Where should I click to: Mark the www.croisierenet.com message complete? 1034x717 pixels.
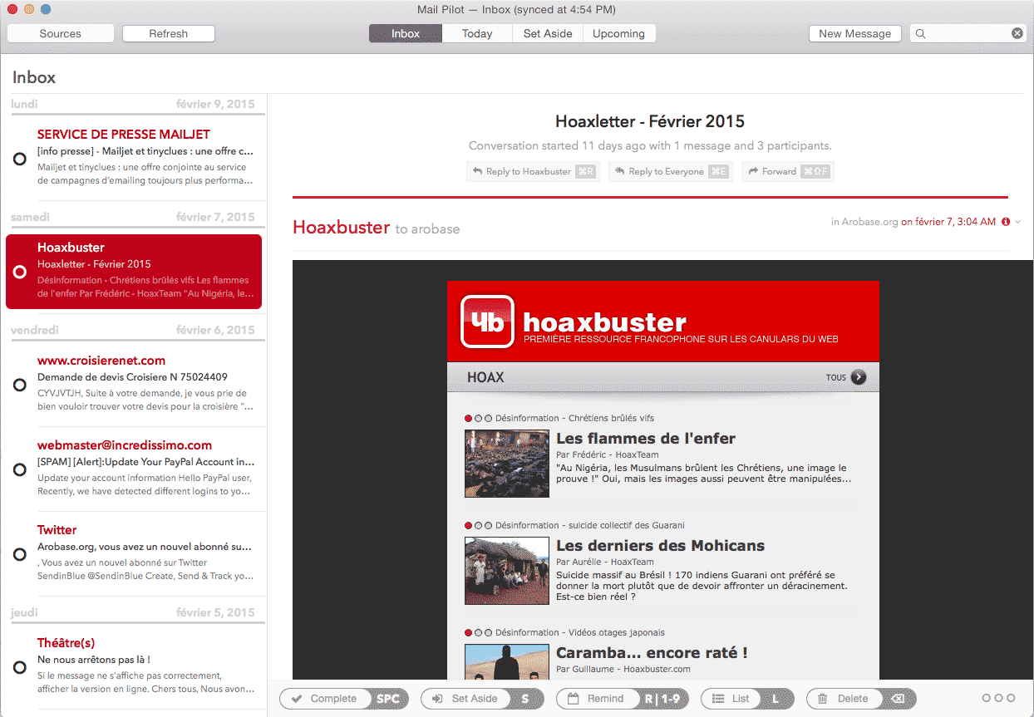pyautogui.click(x=20, y=385)
